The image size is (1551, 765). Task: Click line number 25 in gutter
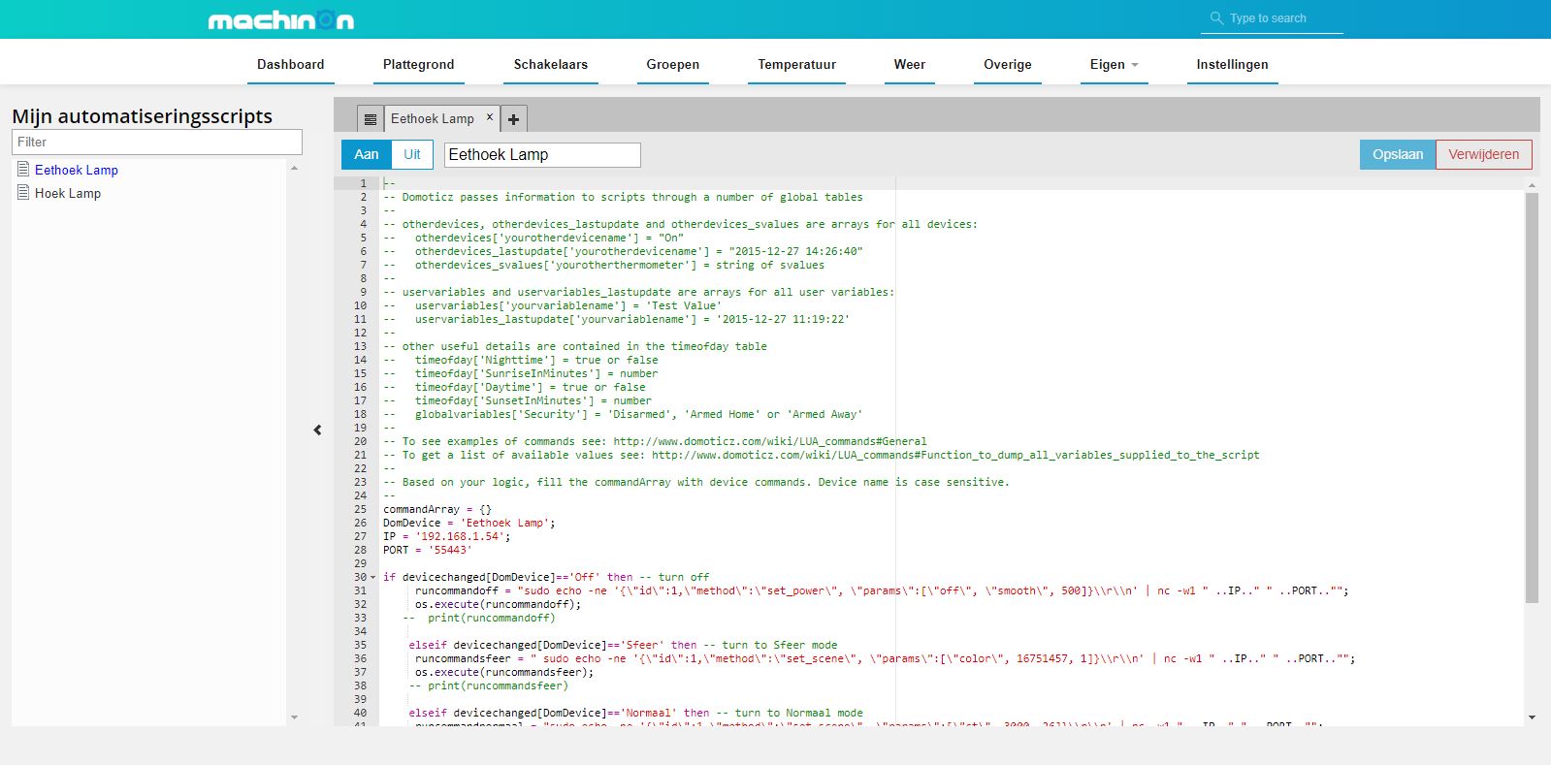point(360,509)
